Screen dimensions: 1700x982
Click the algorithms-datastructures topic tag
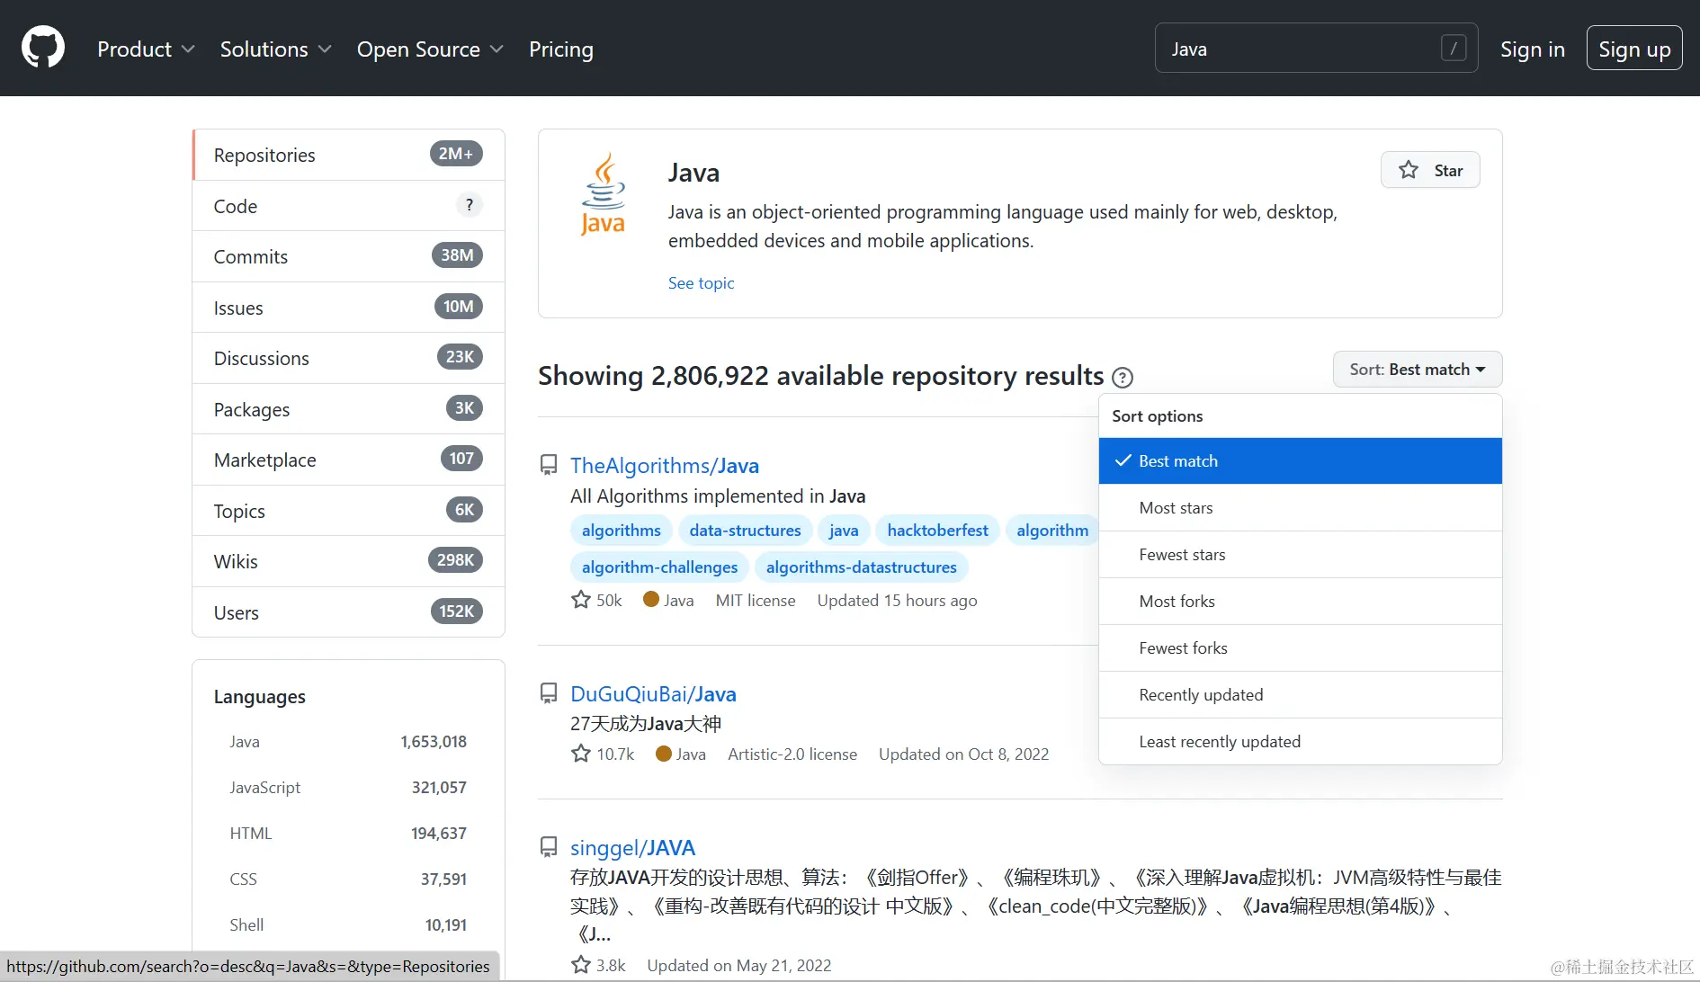pos(861,567)
